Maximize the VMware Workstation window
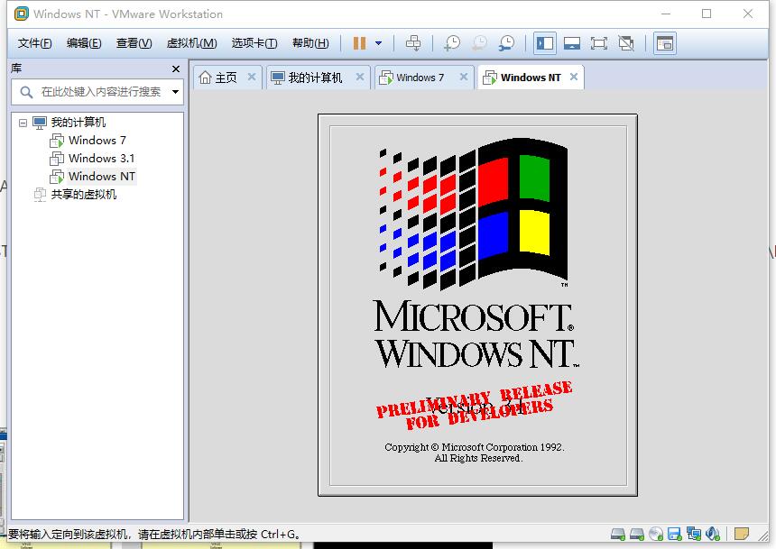The height and width of the screenshot is (549, 776). pos(707,14)
